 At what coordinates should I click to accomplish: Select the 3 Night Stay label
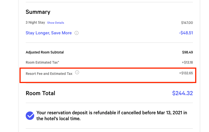[x=35, y=23]
